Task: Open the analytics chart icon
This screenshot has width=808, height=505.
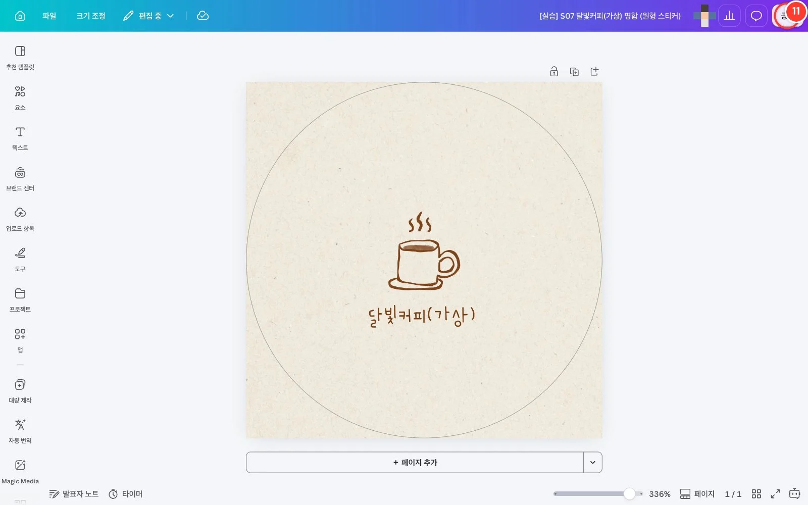Action: (x=729, y=16)
